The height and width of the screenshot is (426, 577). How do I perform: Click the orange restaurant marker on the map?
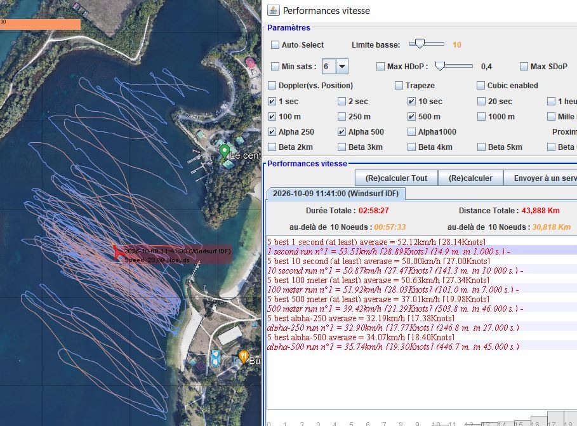(243, 356)
